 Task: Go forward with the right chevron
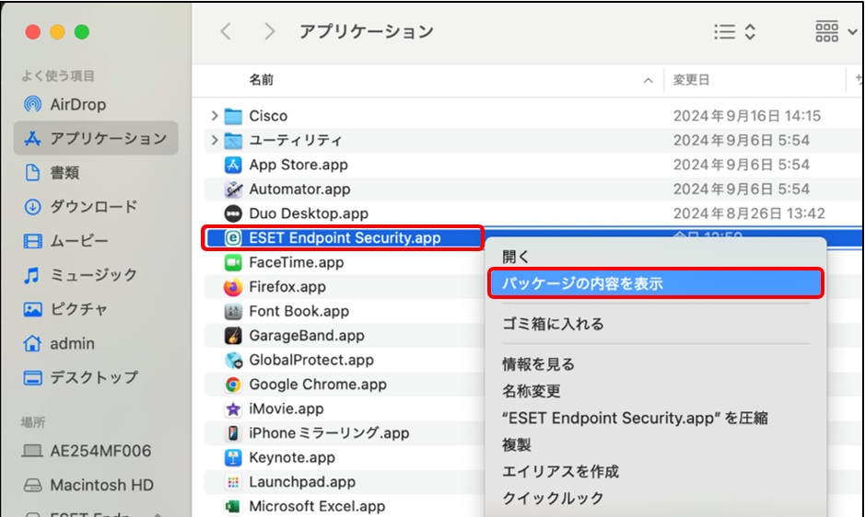[x=269, y=31]
